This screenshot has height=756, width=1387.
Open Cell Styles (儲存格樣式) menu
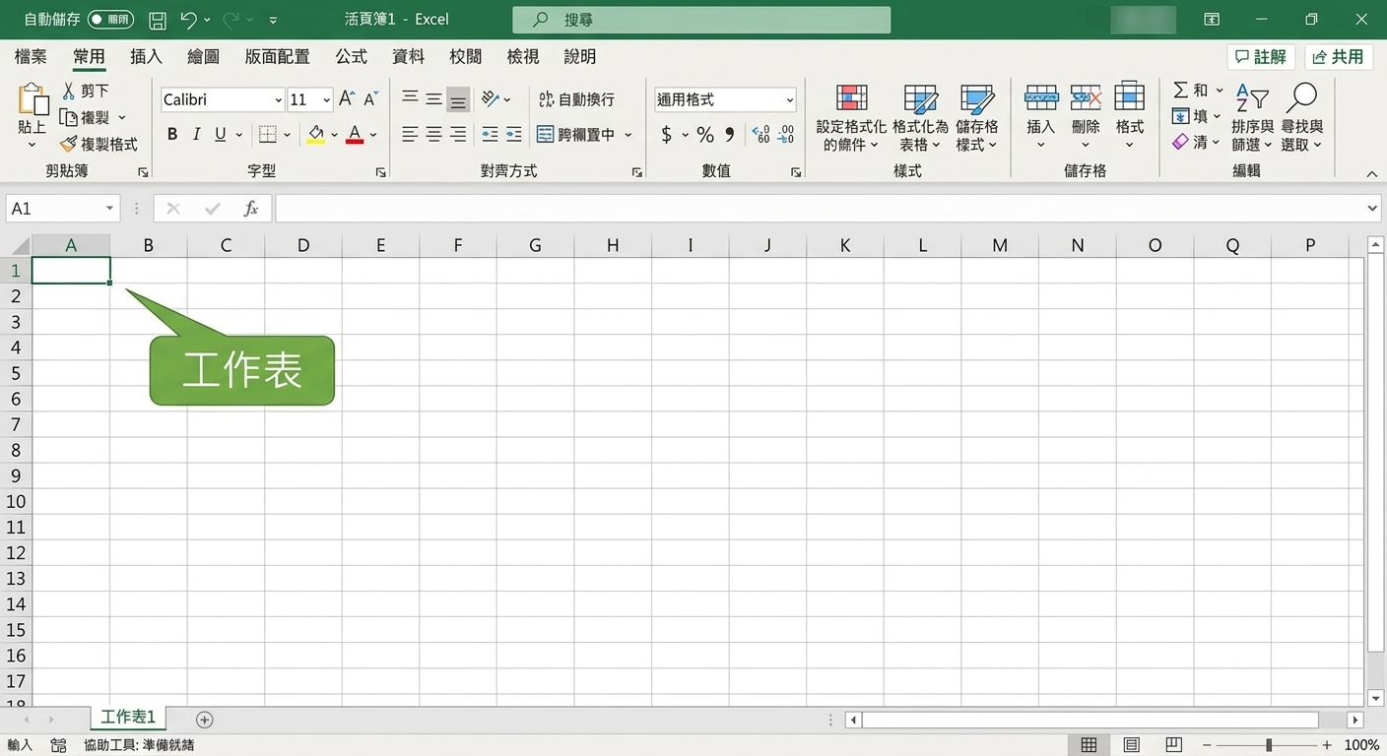977,117
